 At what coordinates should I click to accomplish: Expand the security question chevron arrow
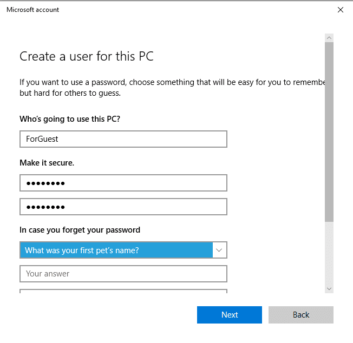click(x=219, y=250)
